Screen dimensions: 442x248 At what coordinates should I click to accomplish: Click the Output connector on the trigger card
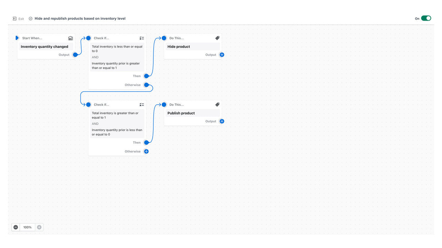point(75,54)
